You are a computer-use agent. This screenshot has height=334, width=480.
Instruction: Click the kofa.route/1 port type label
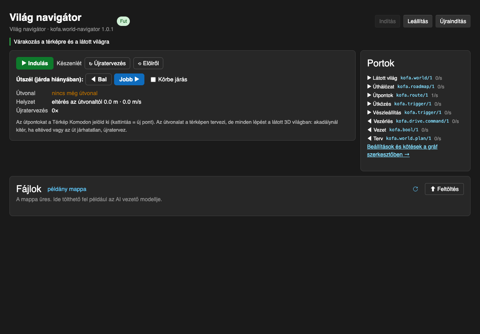(x=412, y=95)
